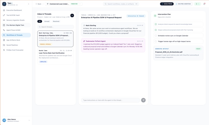Click the Mark Sterling user icon in message
Image resolution: width=209 pixels, height=125 pixels.
(x=84, y=26)
